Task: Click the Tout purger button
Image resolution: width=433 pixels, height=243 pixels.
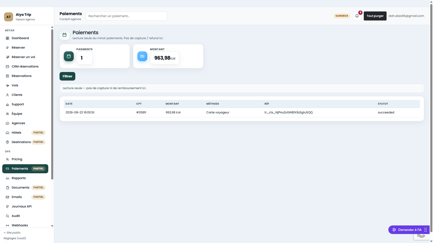Action: coord(375,16)
